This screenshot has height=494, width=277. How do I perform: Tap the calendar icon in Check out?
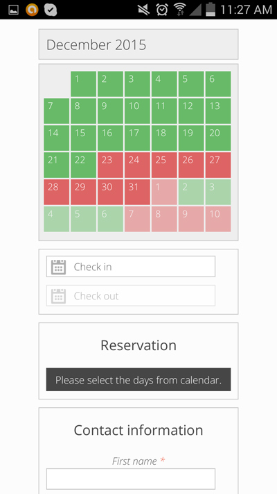[x=58, y=296]
